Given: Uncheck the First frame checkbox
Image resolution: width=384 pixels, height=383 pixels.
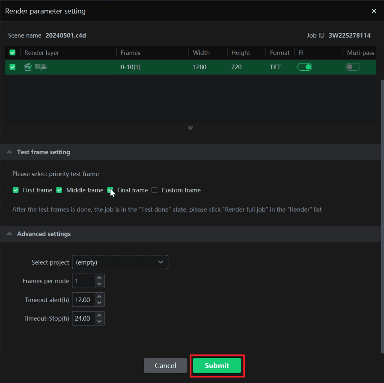Looking at the screenshot, I should click(16, 190).
